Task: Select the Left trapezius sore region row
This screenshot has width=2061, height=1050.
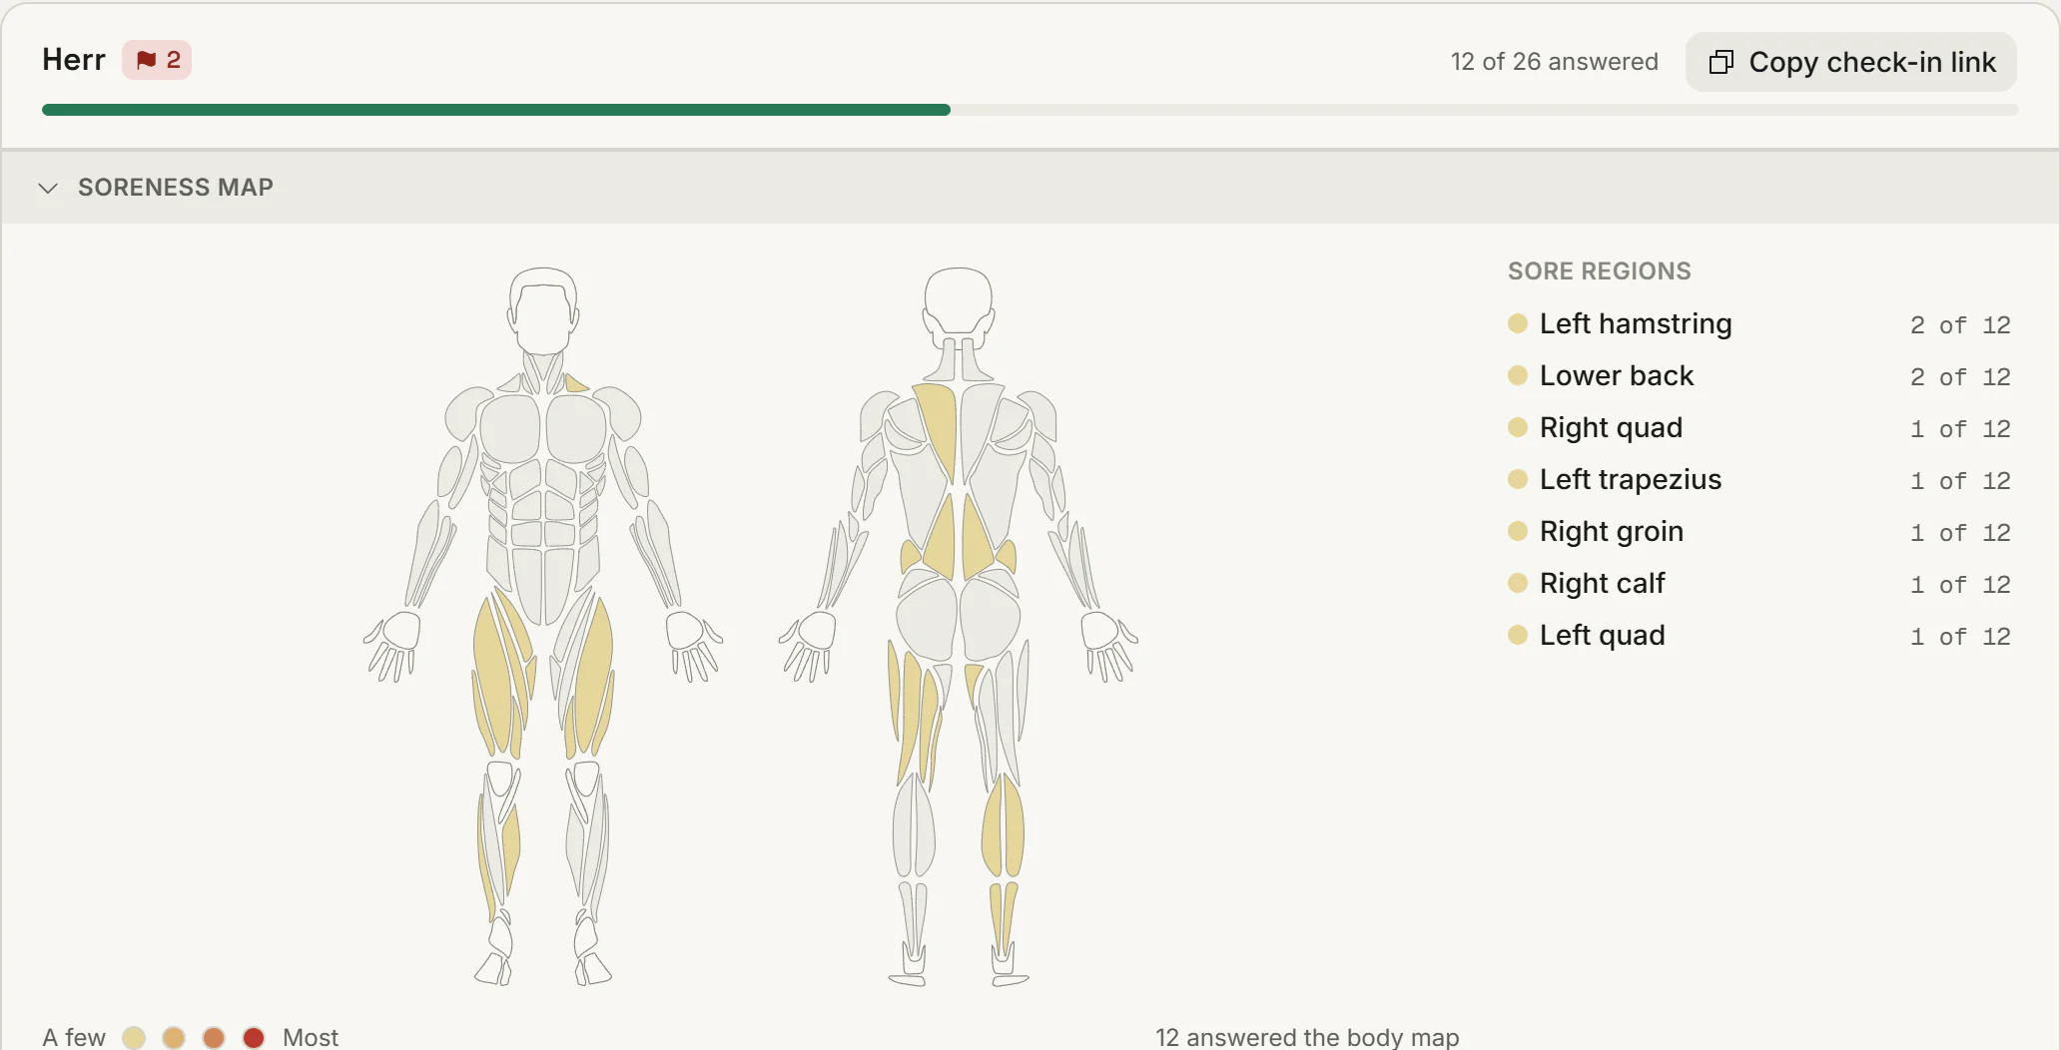Action: tap(1758, 480)
